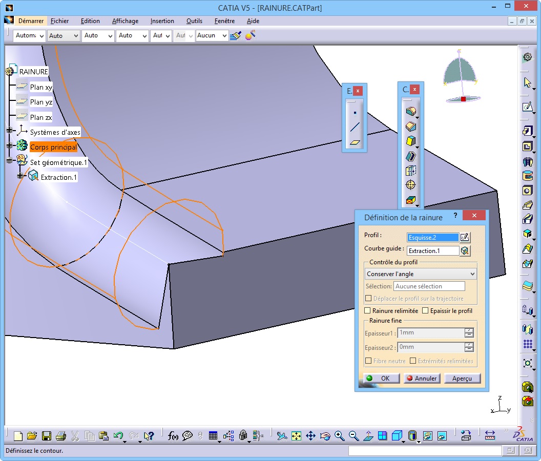
Task: Click the shell icon in C. toolbar
Action: click(410, 156)
